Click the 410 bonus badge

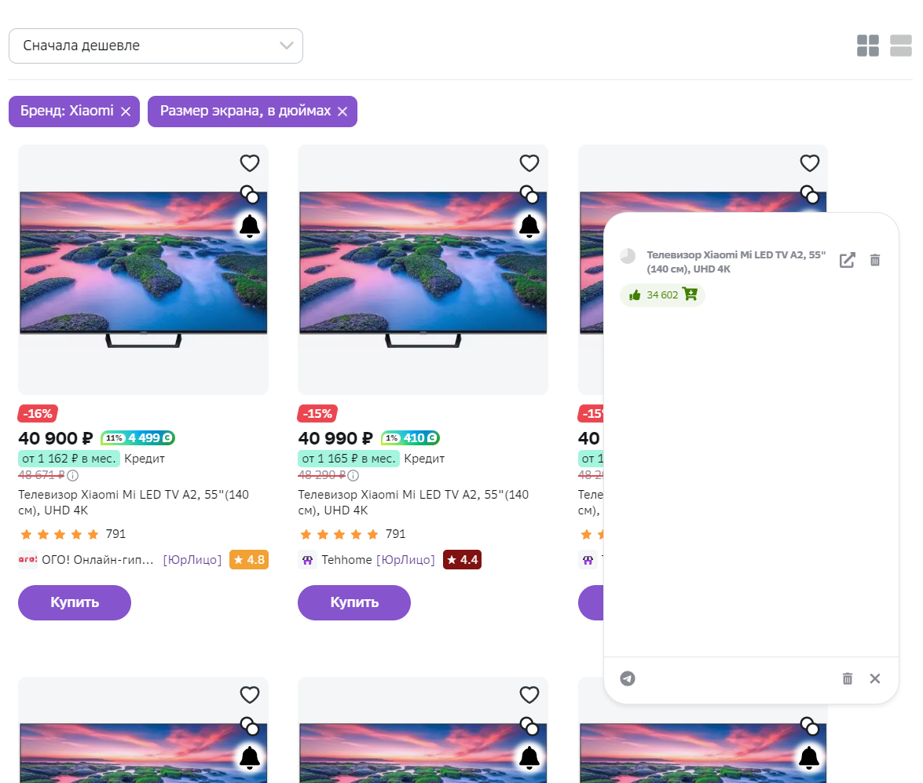pos(410,438)
